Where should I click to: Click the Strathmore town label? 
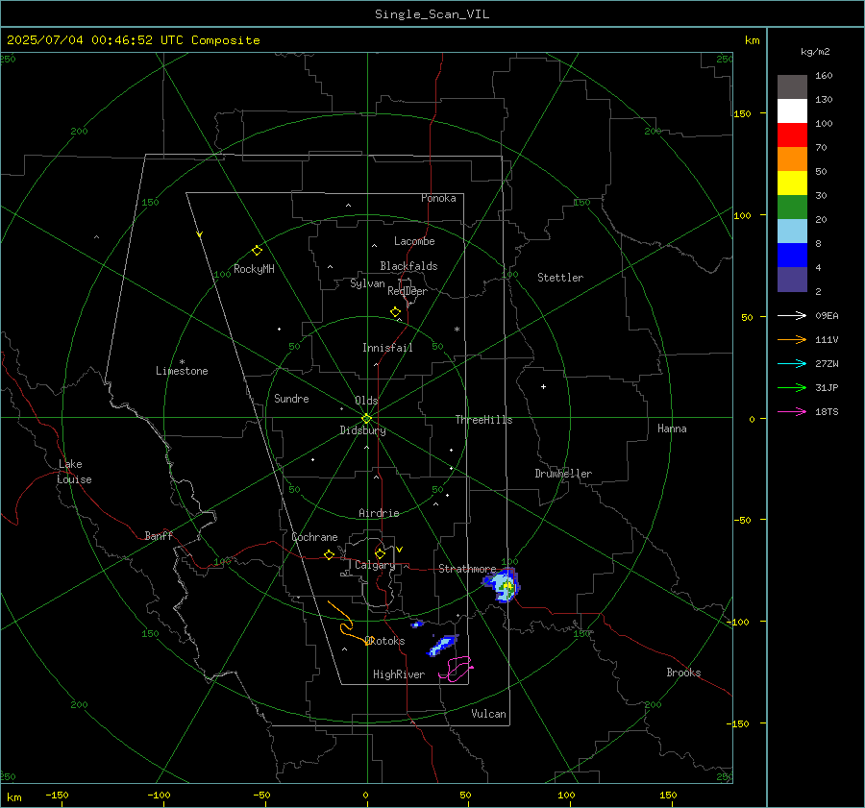coord(467,569)
